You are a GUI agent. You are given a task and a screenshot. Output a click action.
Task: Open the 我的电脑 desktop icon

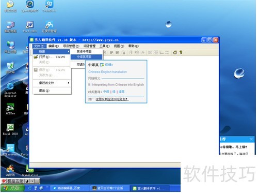10,27
